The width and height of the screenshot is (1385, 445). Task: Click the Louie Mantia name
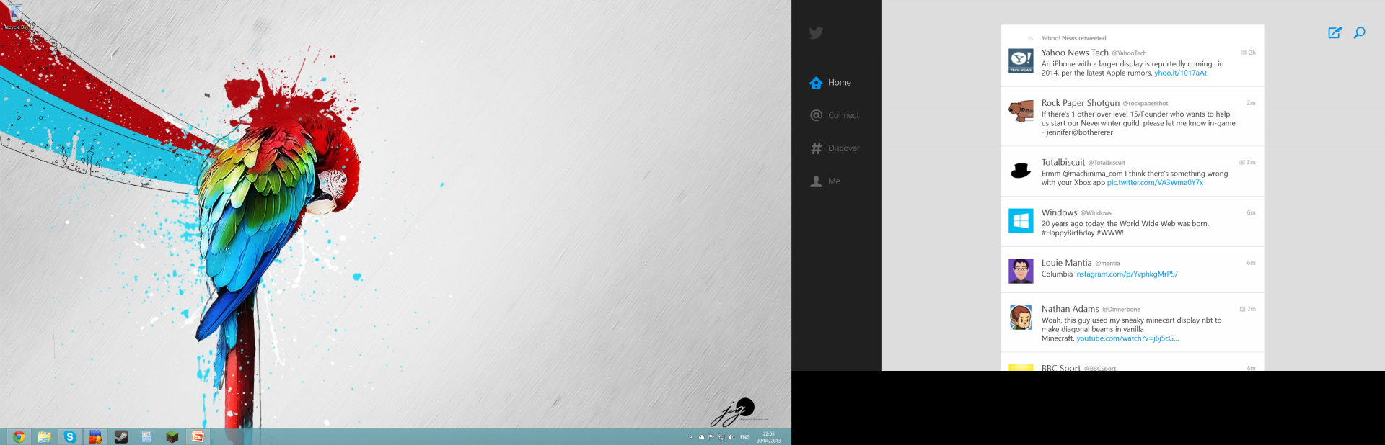point(1067,263)
